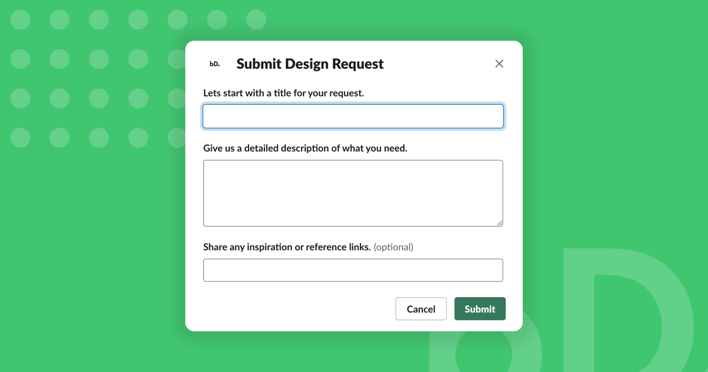
Task: Click the highlighted border of the title field
Action: [353, 104]
